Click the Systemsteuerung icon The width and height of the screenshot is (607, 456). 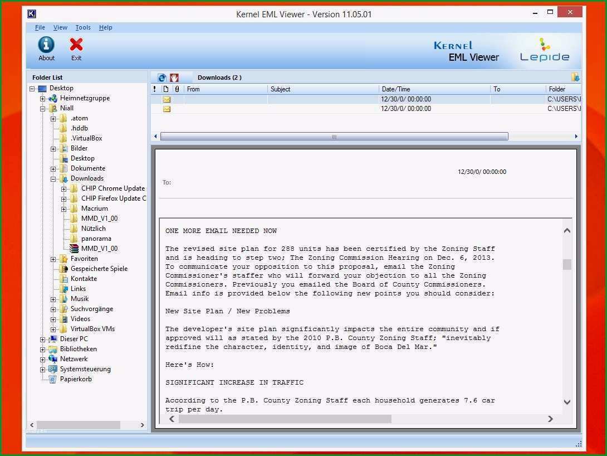[x=53, y=369]
